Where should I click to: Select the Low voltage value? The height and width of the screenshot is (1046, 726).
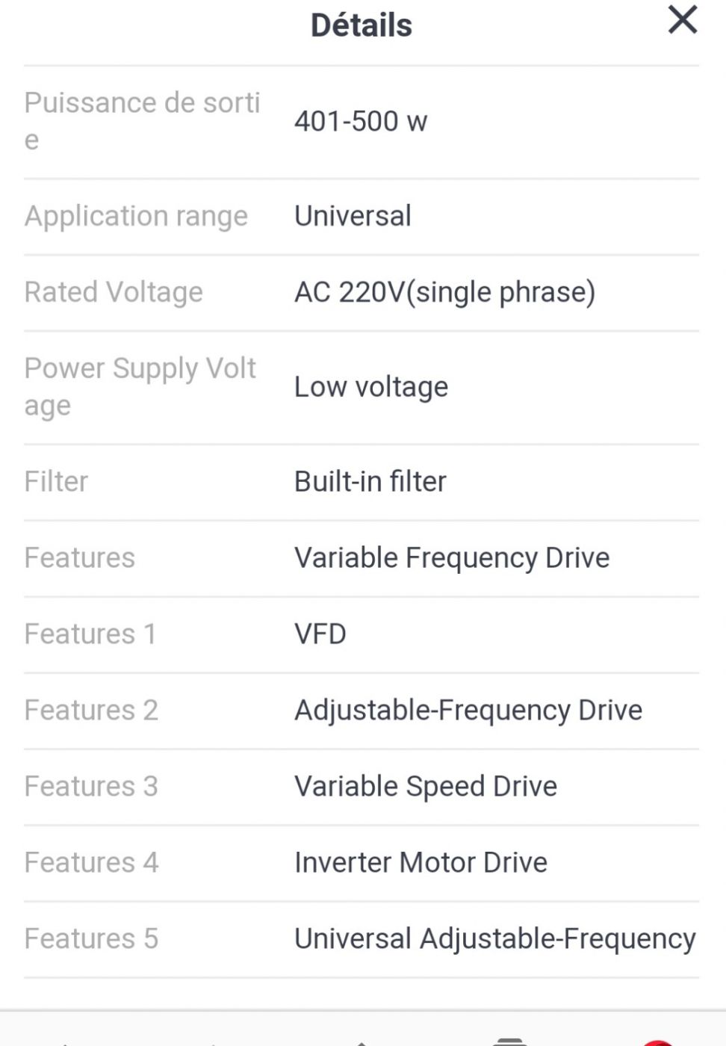click(371, 387)
